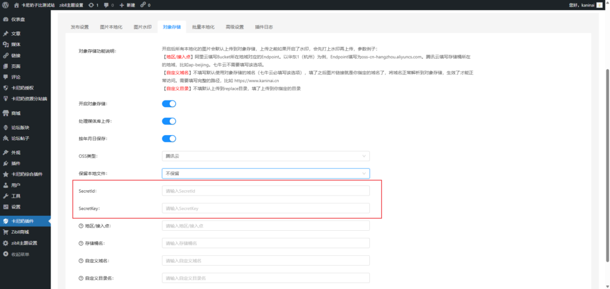Open zibll主题设置 gear icon in sidebar

[5, 243]
